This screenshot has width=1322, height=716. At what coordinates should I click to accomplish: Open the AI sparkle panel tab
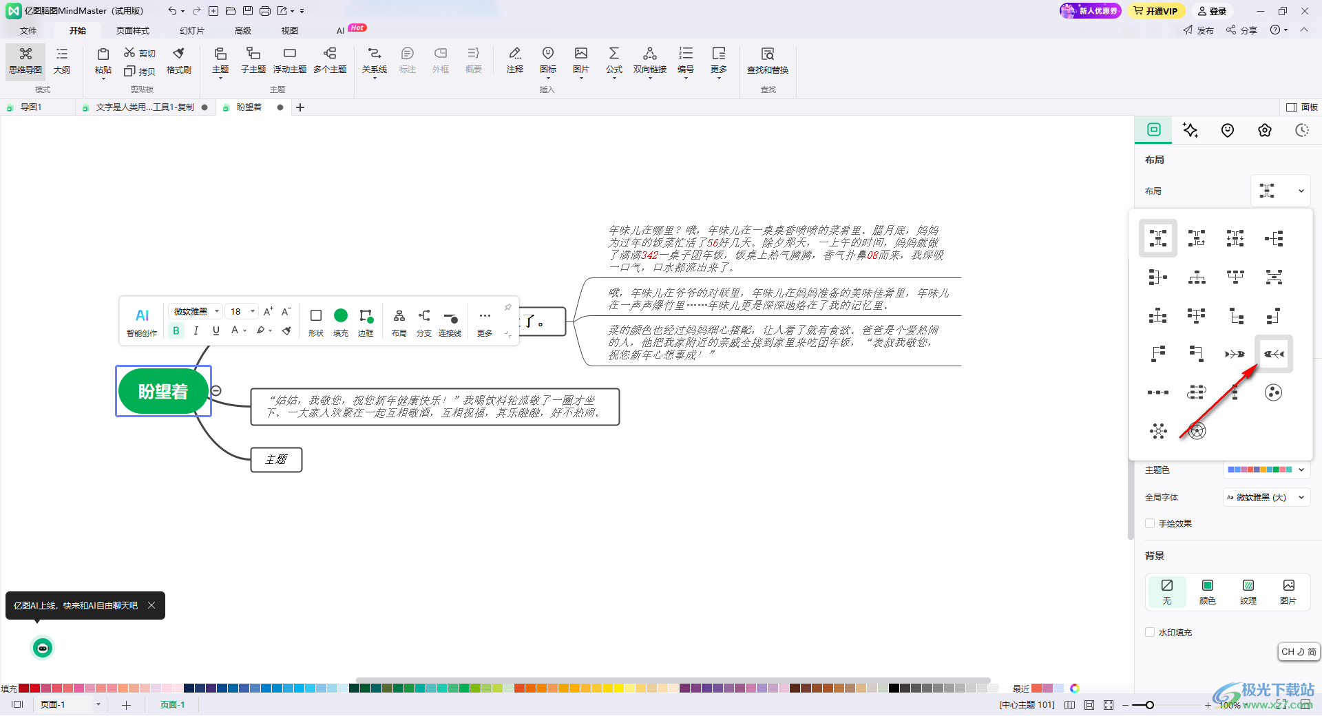coord(1190,130)
